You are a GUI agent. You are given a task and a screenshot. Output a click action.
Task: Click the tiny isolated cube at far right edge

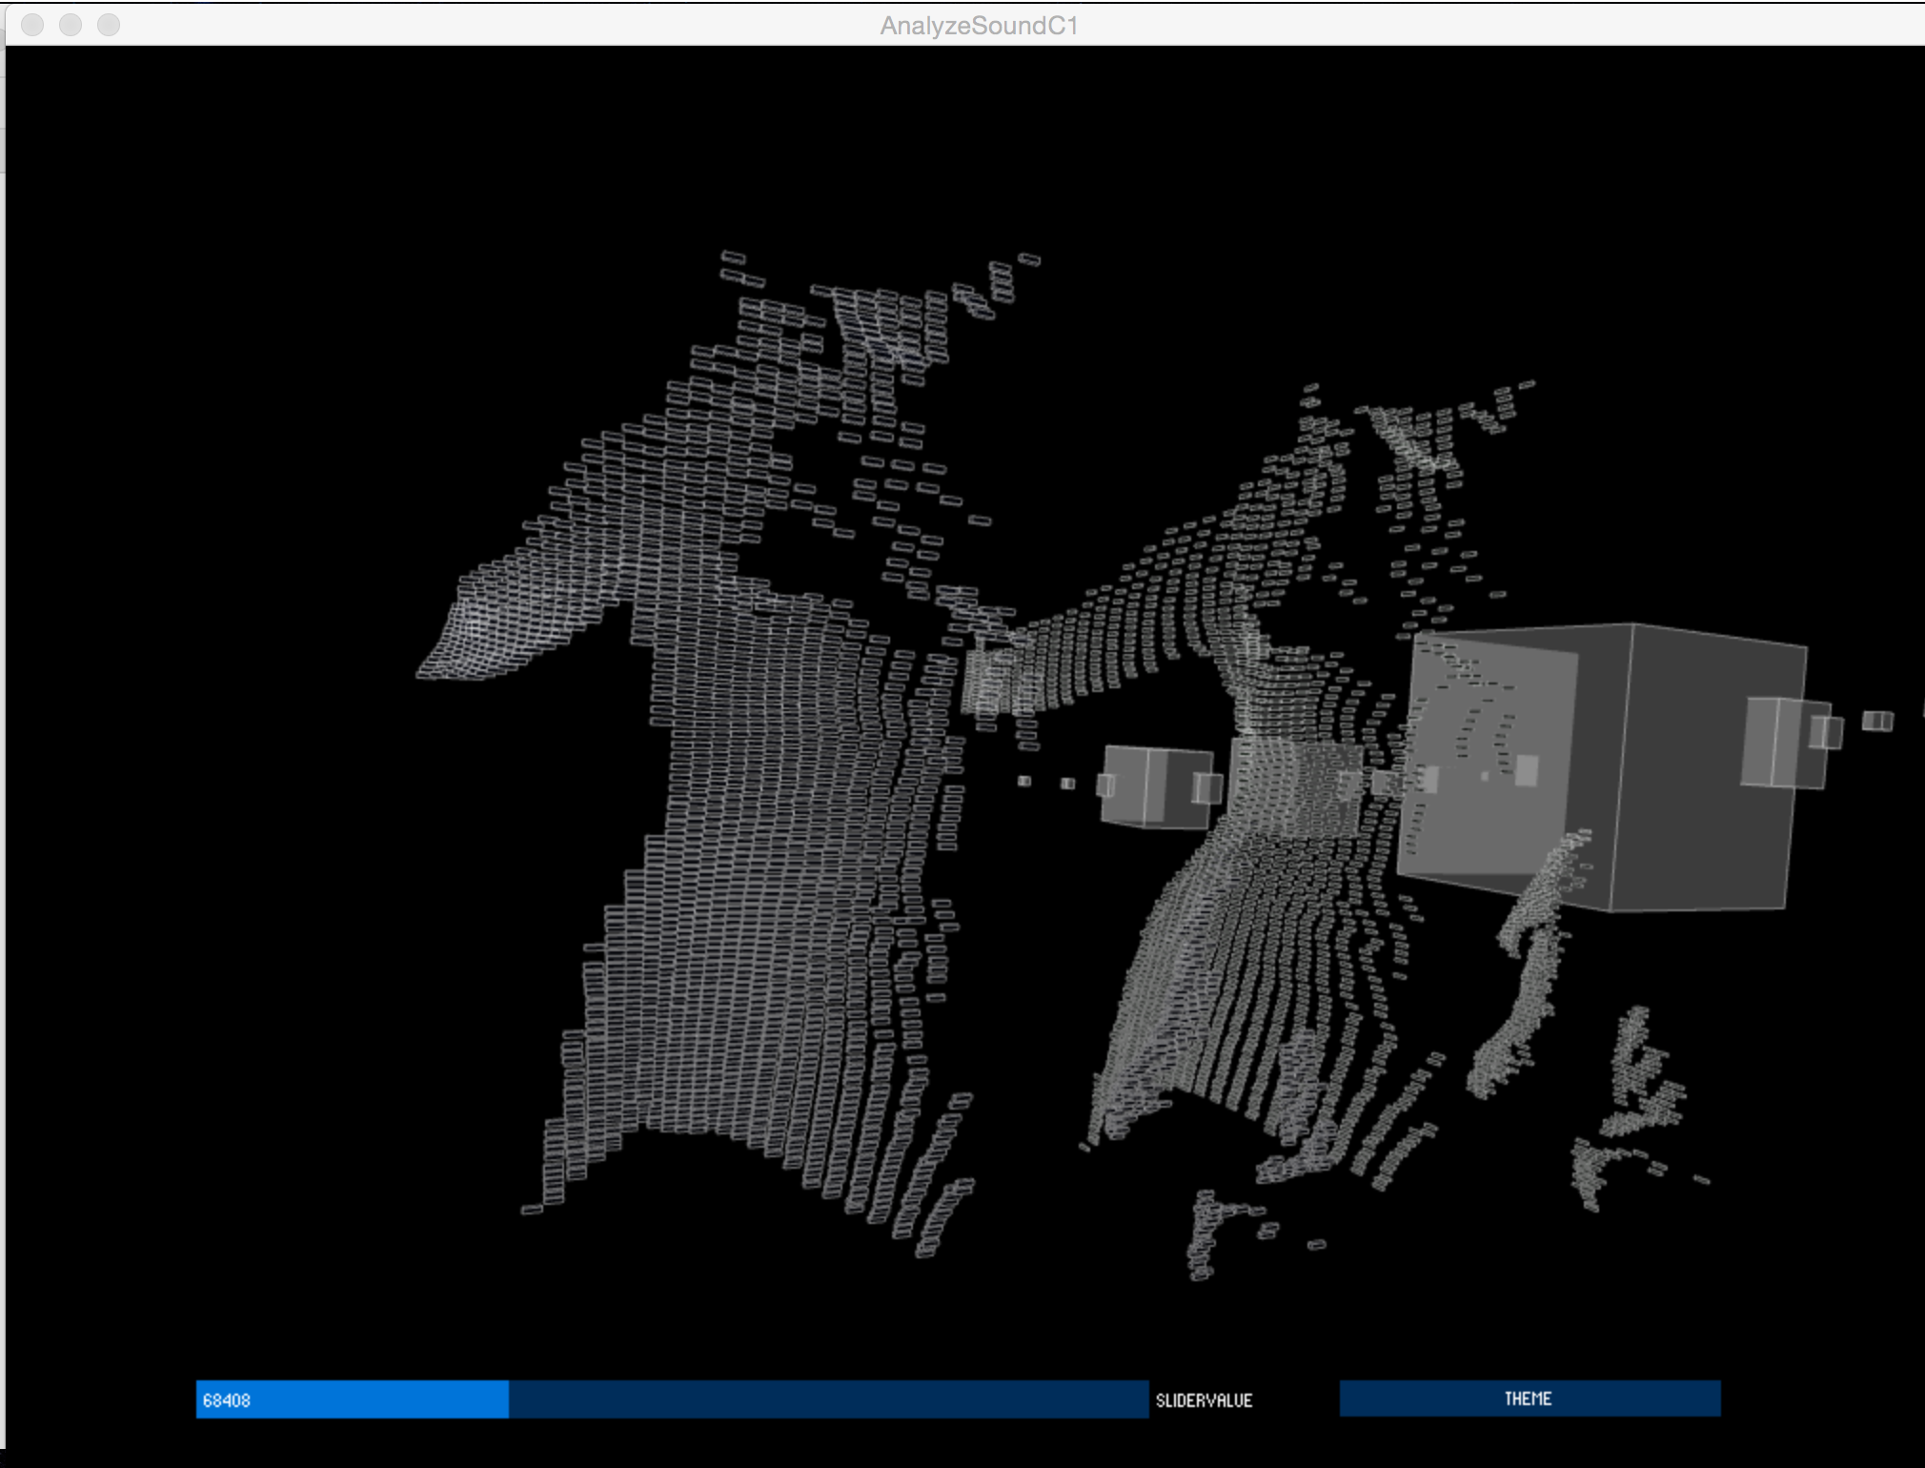[1877, 721]
